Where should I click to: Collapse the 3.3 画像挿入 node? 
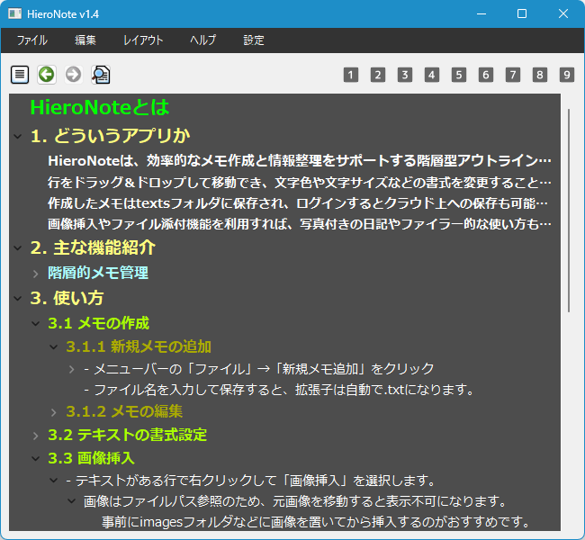[35, 459]
